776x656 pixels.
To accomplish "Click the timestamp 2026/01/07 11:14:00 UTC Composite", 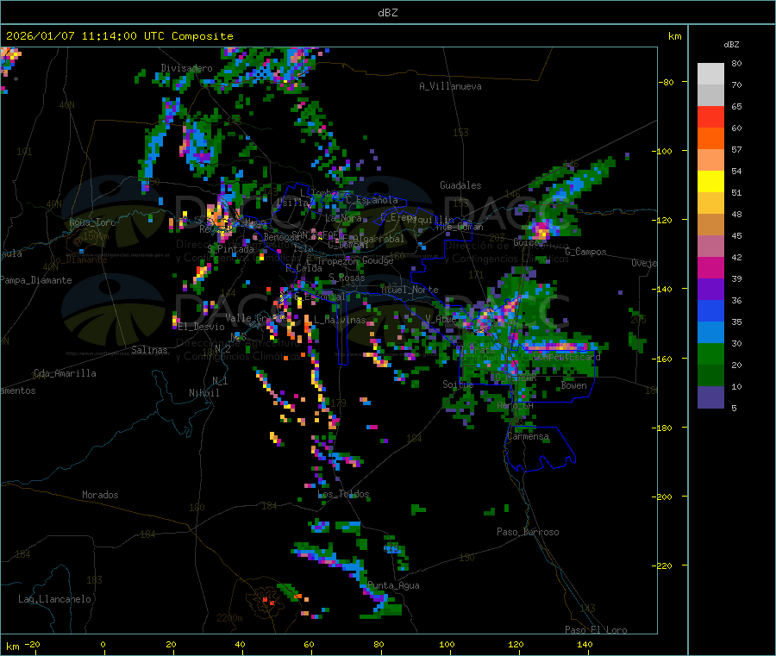I will click(x=119, y=36).
